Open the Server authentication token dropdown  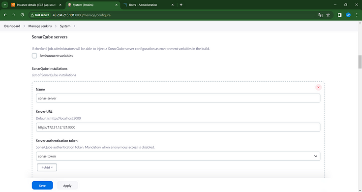[178, 156]
